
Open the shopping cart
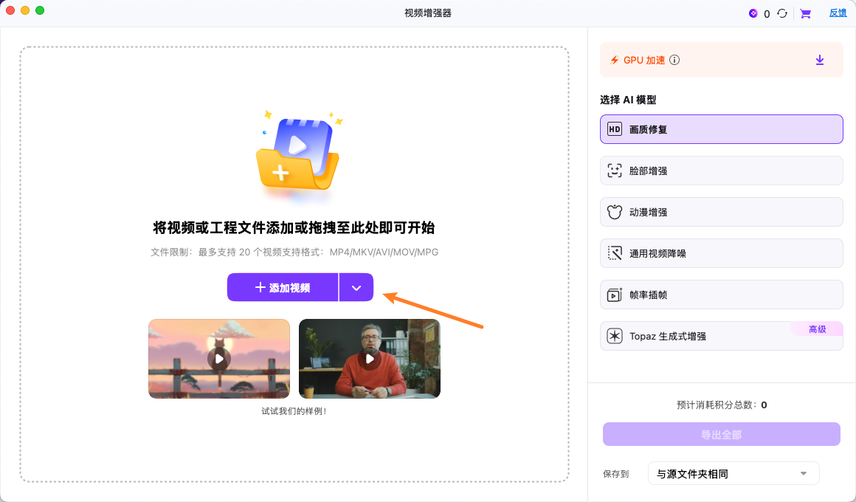[x=805, y=13]
